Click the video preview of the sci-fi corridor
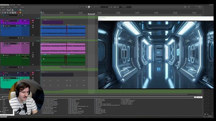216x121 pixels. tap(156, 55)
